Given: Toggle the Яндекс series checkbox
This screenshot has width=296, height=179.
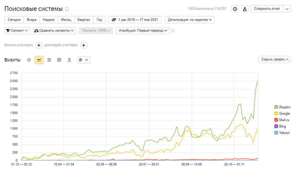Looking at the screenshot, I should pos(276,107).
